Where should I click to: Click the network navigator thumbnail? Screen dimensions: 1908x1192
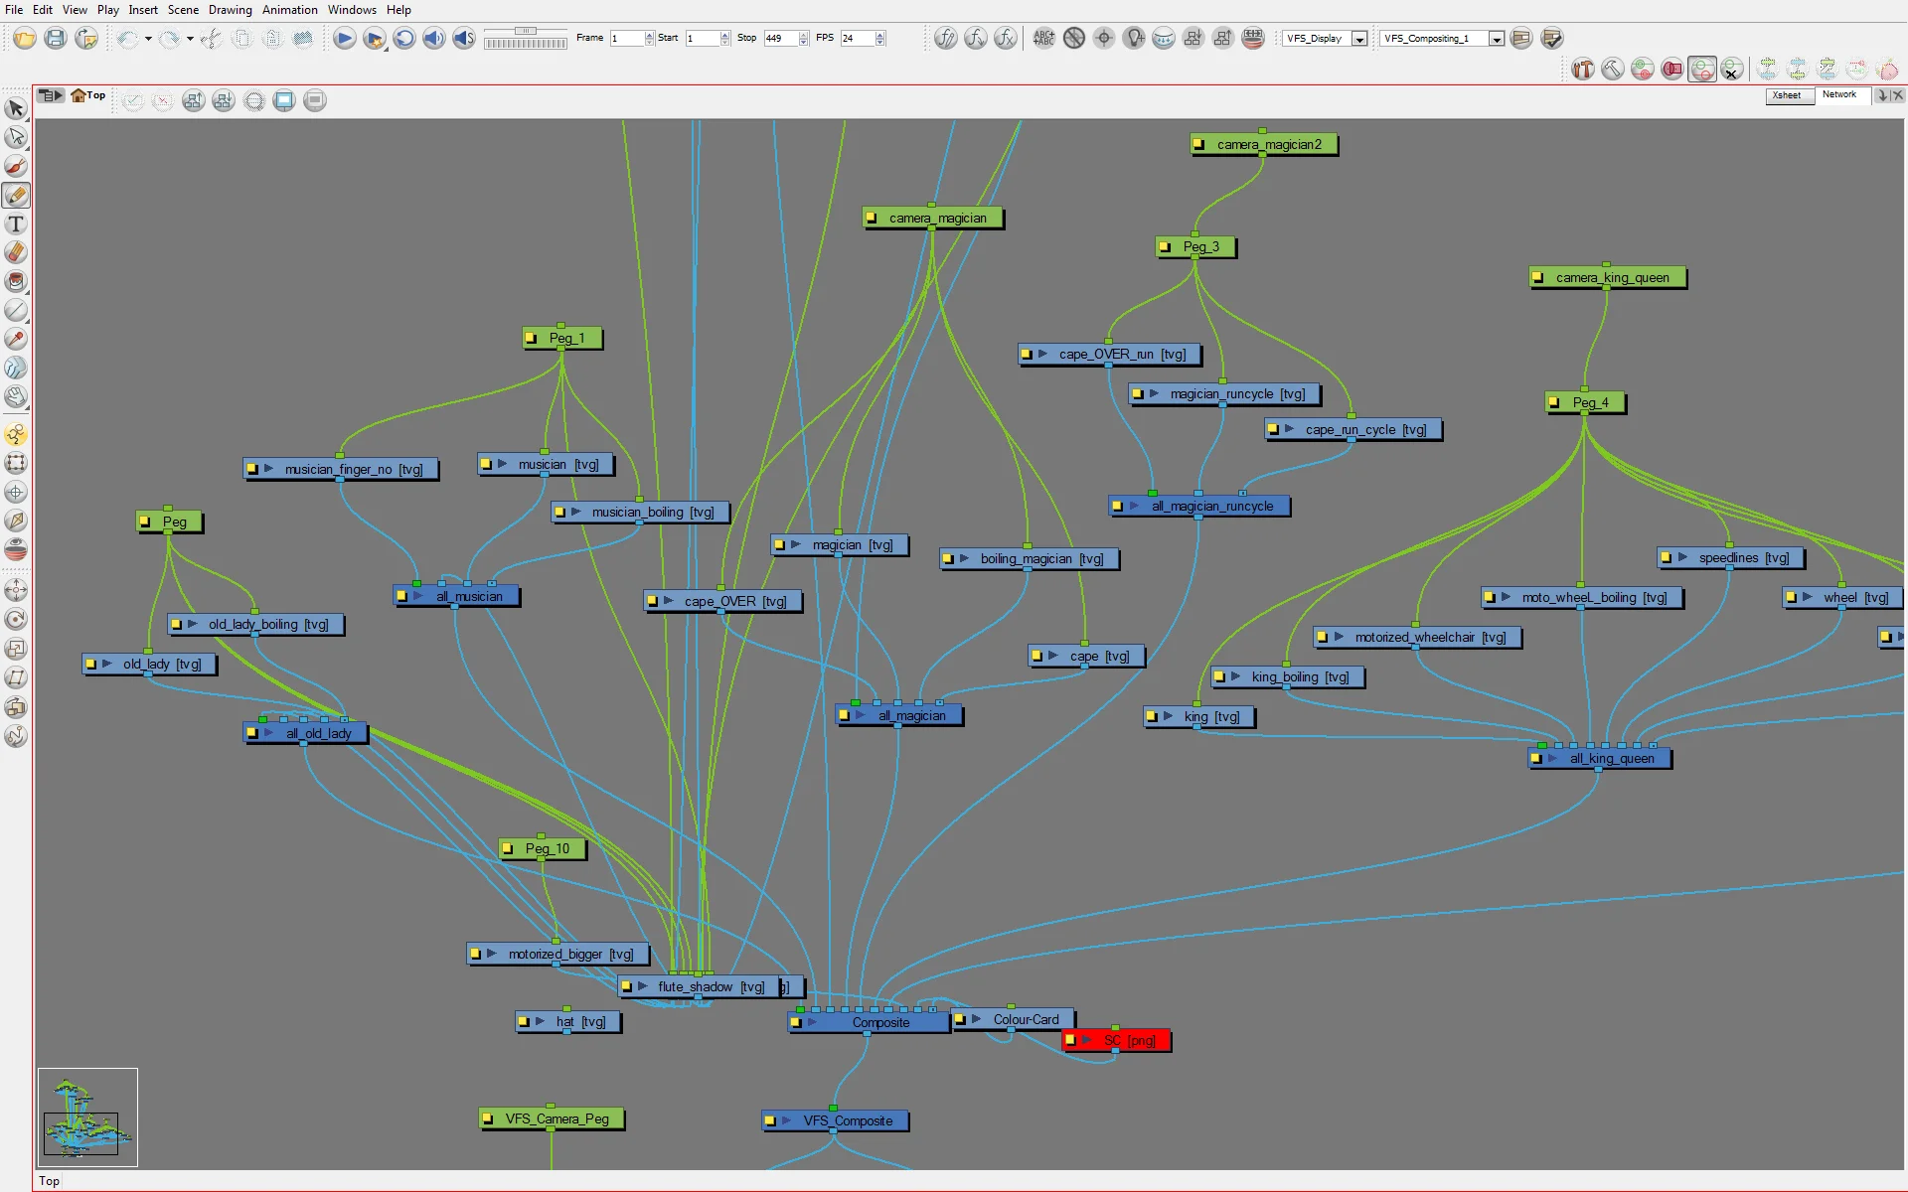point(87,1117)
